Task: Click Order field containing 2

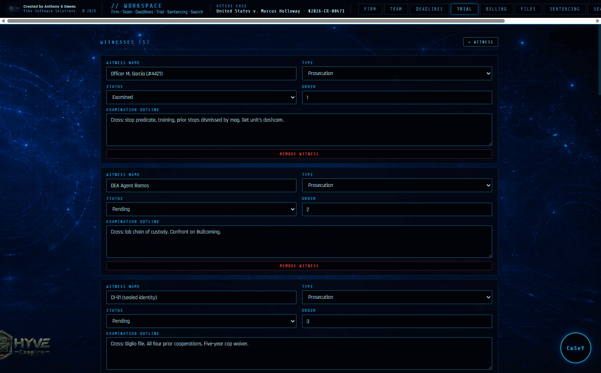Action: [x=397, y=209]
